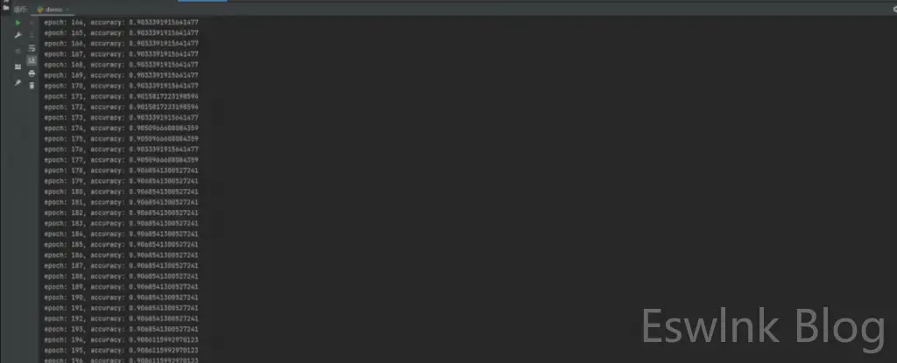The height and width of the screenshot is (363, 897).
Task: Open run panel settings gear at top right
Action: point(894,9)
